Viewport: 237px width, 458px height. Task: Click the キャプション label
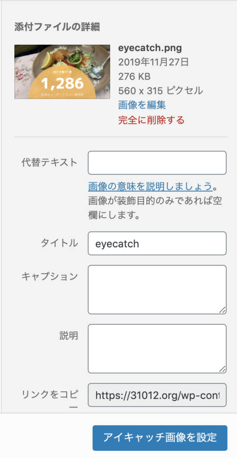click(x=50, y=276)
